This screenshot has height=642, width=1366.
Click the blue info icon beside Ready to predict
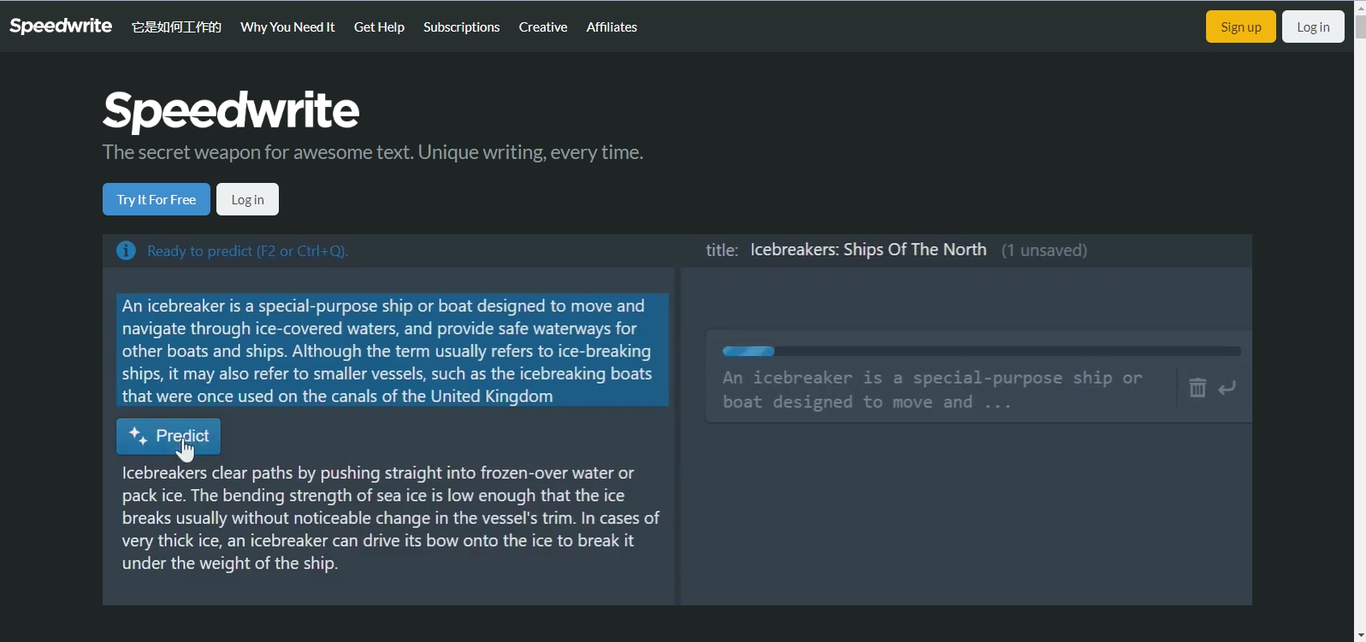coord(126,250)
